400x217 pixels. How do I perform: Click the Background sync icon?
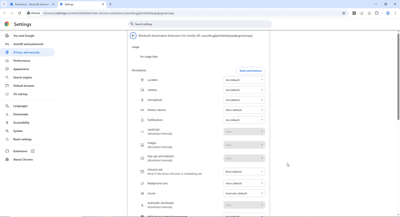click(142, 183)
